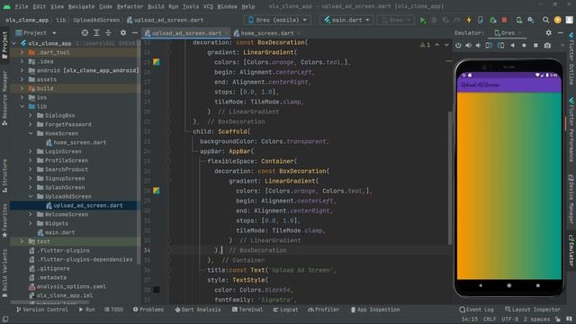Screen dimensions: 576x324
Task: Open Emulator panel settings gear
Action: [548, 32]
